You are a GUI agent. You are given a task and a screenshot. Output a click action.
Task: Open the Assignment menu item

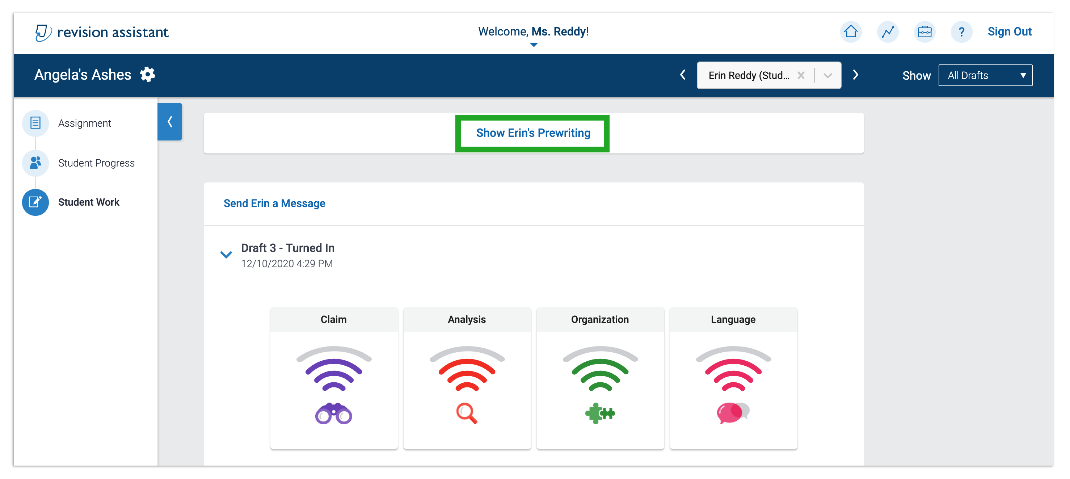(x=85, y=123)
